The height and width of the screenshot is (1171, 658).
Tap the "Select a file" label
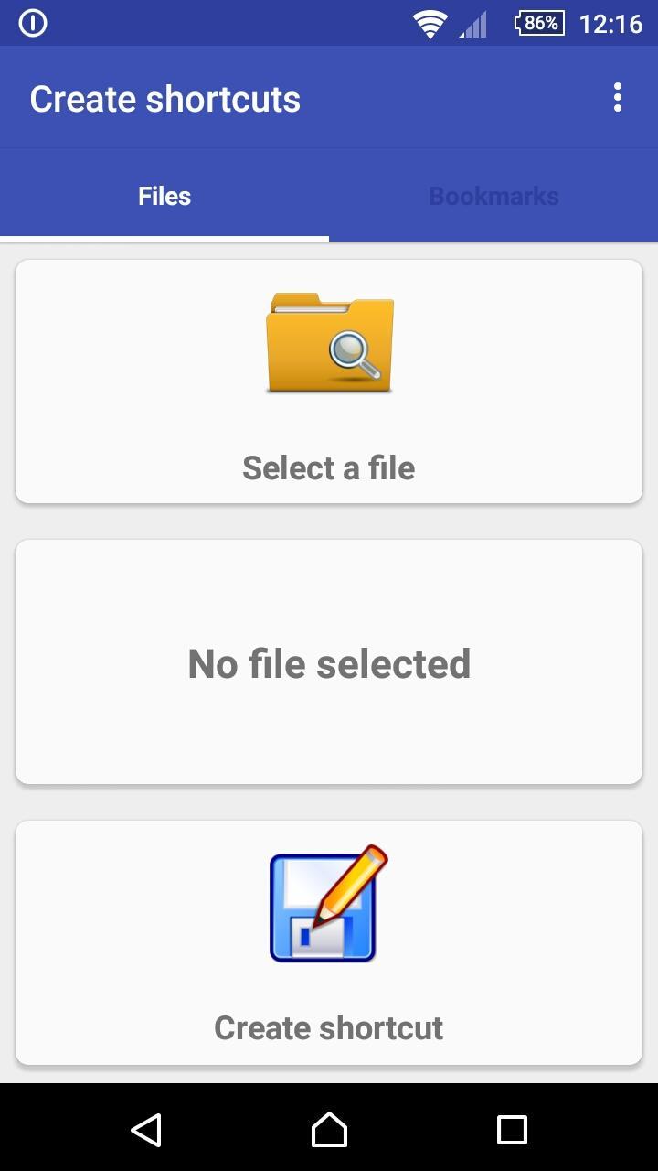click(x=329, y=467)
